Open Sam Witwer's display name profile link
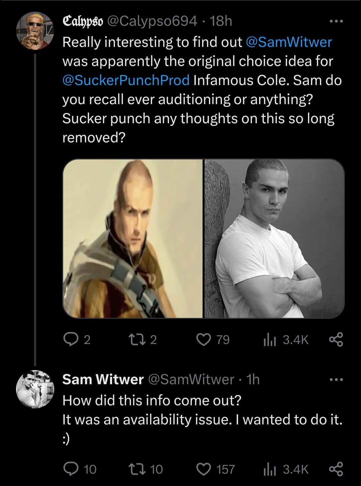Viewport: 361px width, 486px height. pyautogui.click(x=103, y=379)
